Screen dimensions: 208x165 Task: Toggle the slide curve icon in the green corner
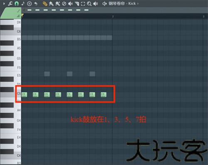tap(18, 11)
